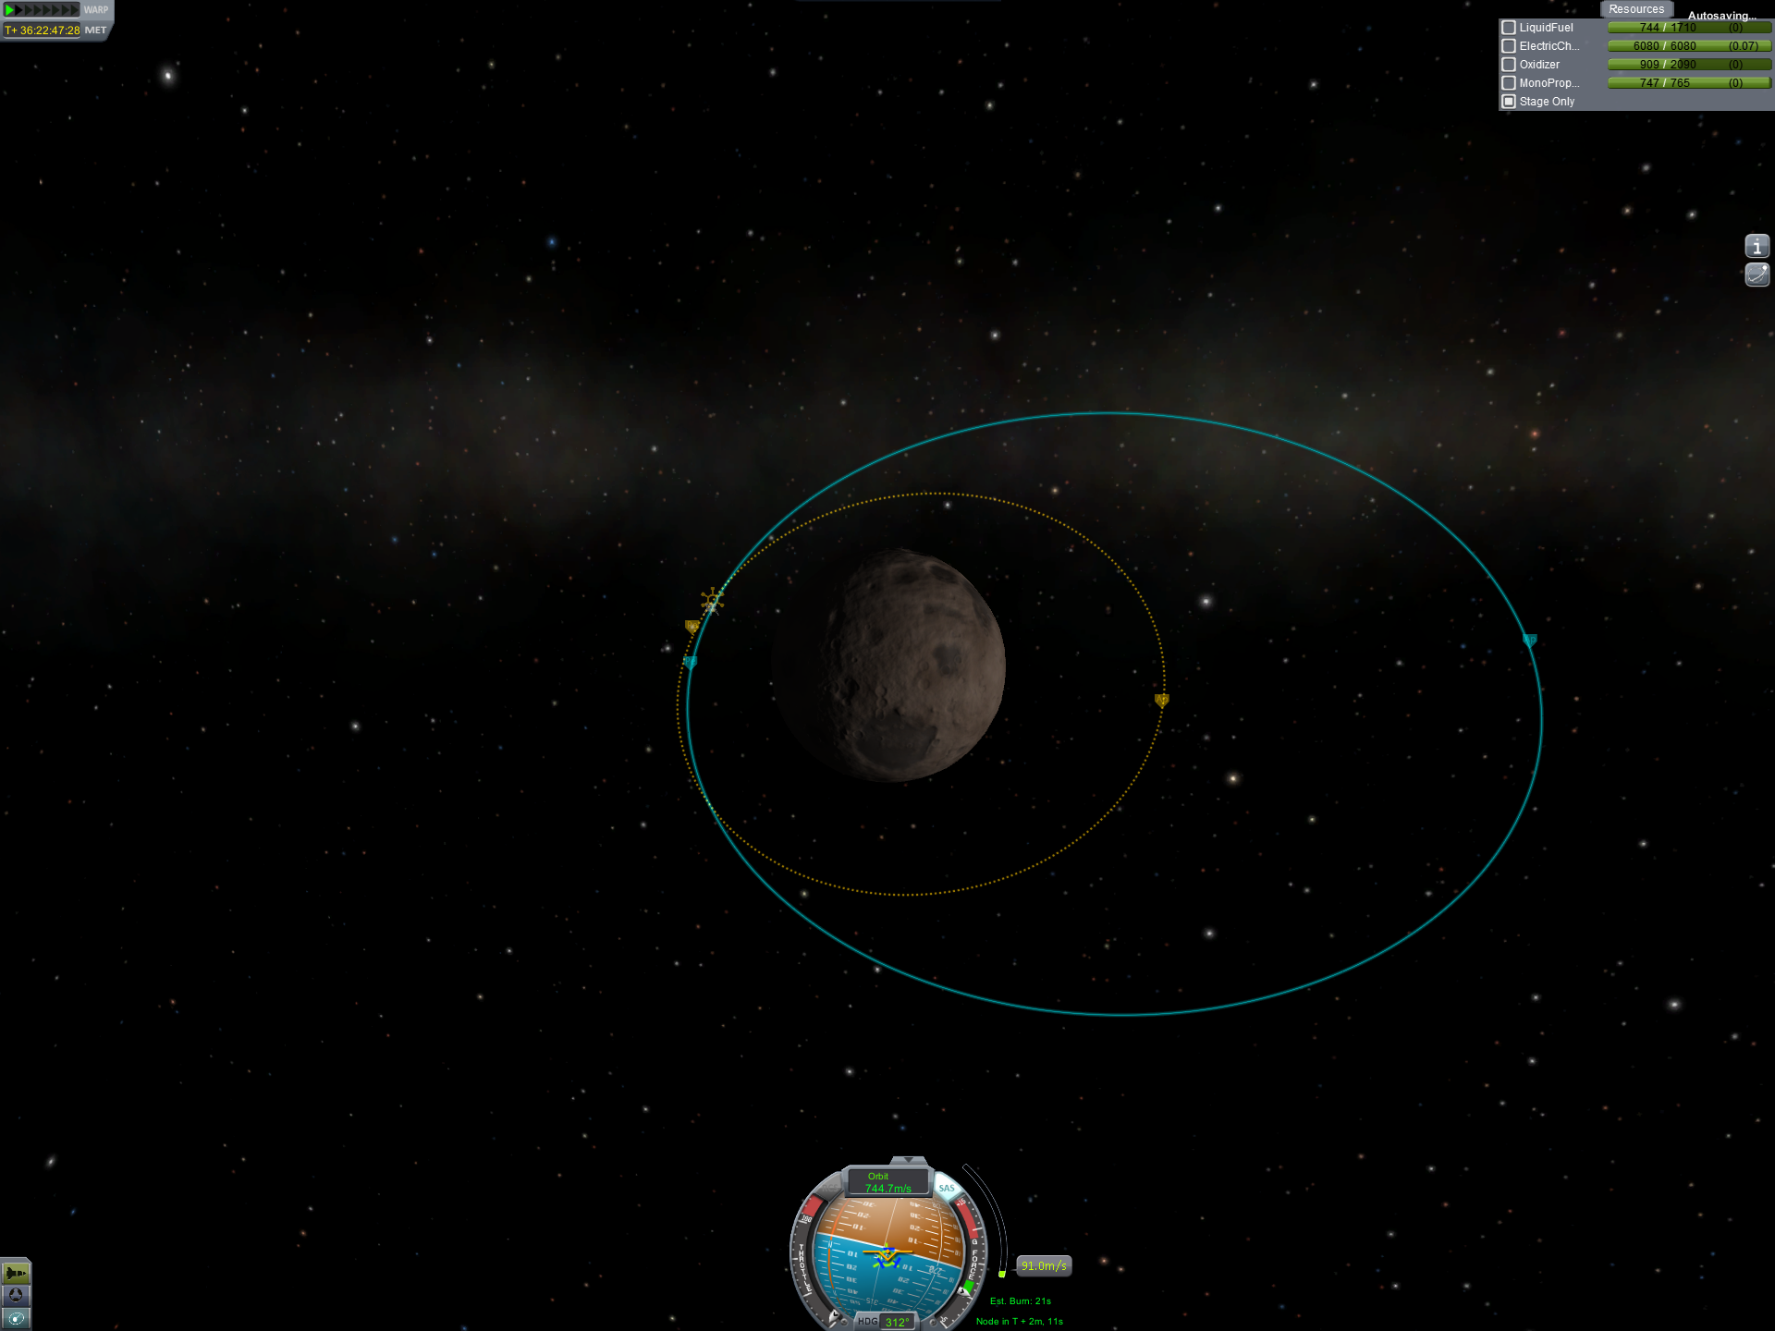Click the yellow marker right of the planet
The width and height of the screenshot is (1775, 1331).
point(1162,701)
